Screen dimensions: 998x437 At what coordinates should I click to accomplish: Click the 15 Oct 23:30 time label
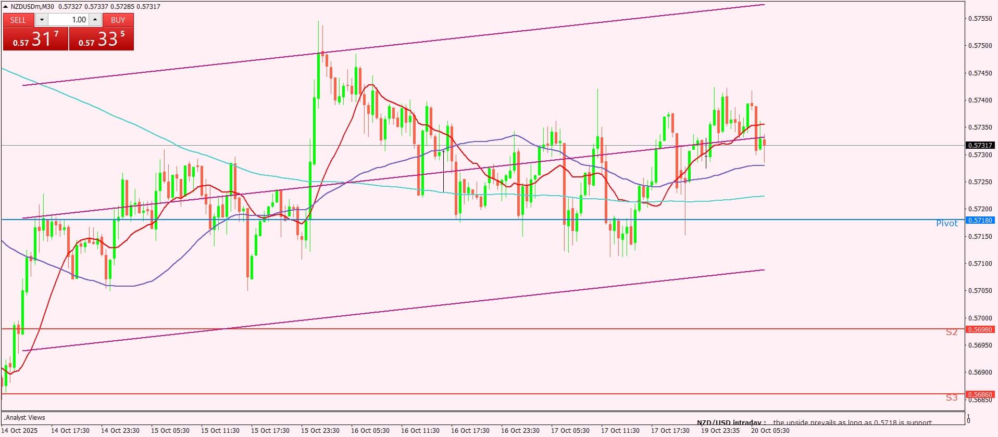(x=320, y=431)
